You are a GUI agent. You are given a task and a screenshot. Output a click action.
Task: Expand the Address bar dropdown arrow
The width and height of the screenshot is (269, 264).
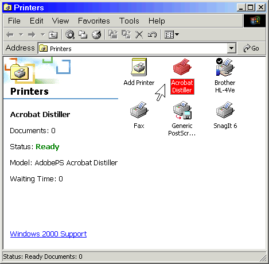(x=231, y=48)
